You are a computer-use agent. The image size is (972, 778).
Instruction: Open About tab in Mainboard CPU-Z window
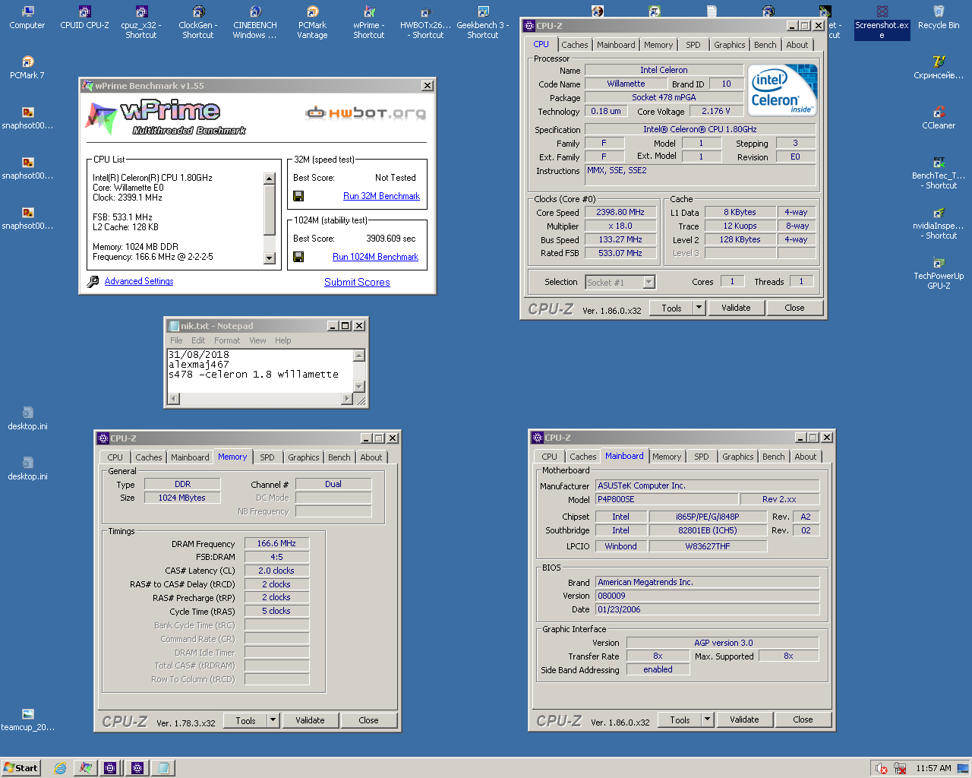click(x=806, y=457)
